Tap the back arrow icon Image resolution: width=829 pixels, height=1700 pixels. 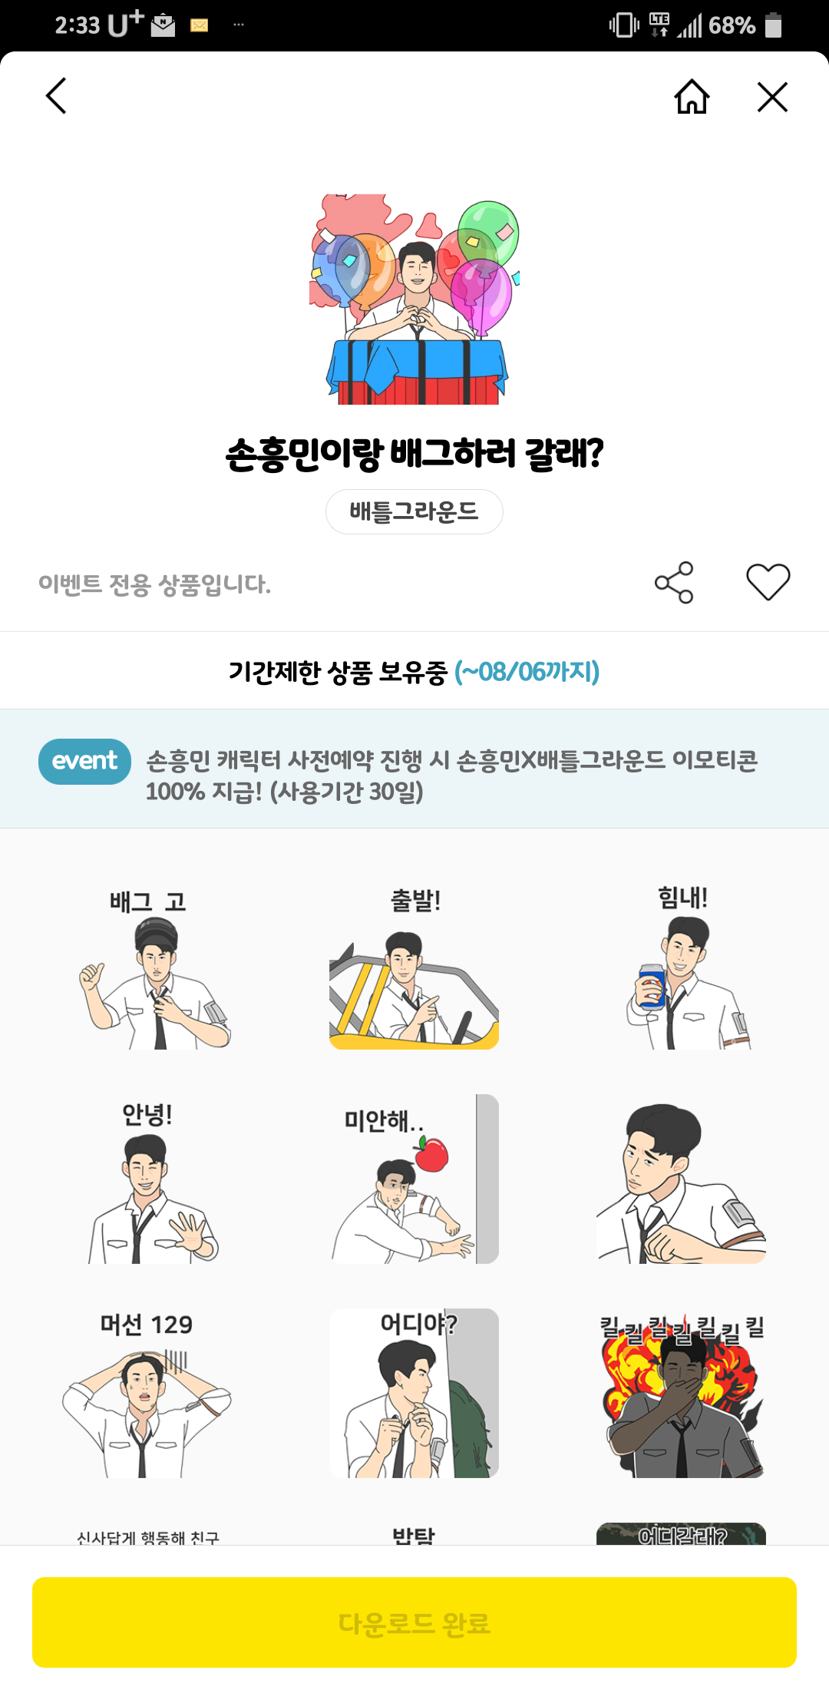[56, 96]
